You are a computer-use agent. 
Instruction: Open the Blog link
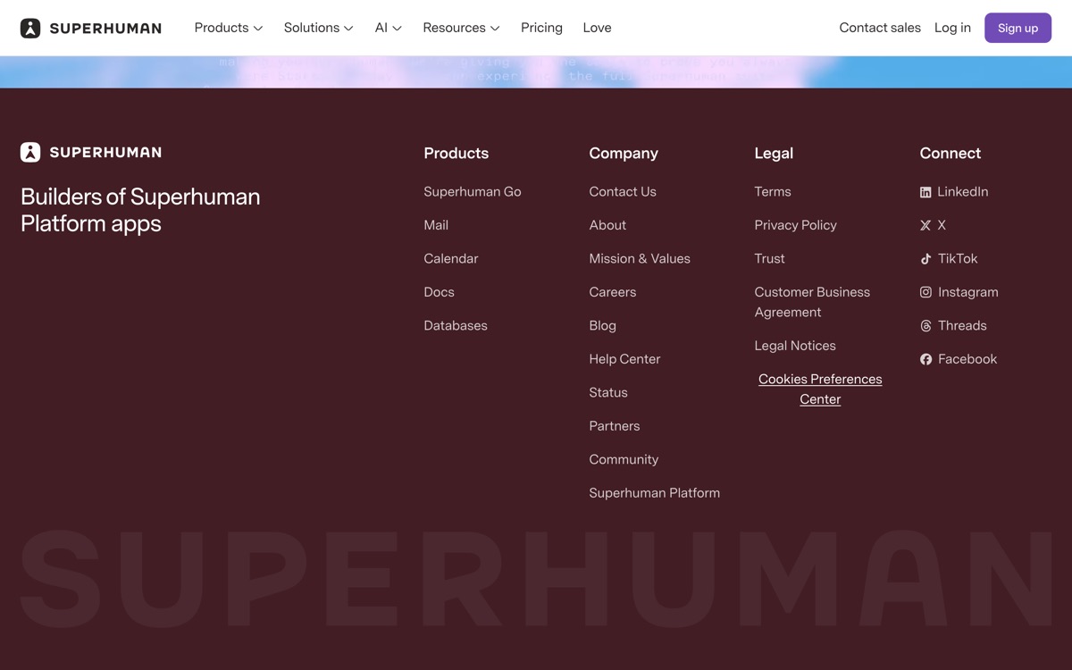(x=603, y=325)
